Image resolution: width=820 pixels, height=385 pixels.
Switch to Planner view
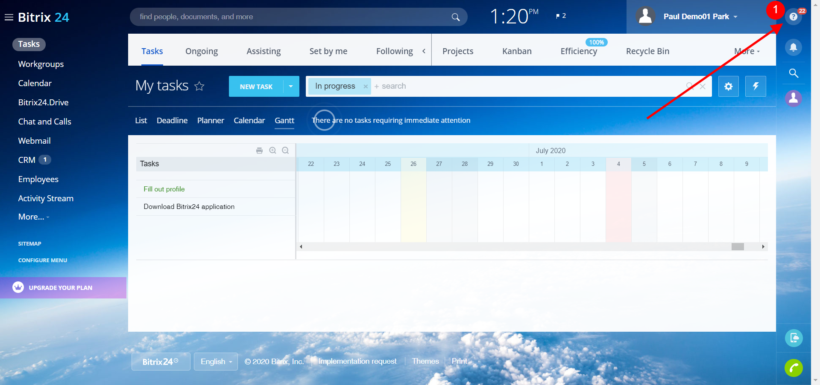(x=211, y=120)
